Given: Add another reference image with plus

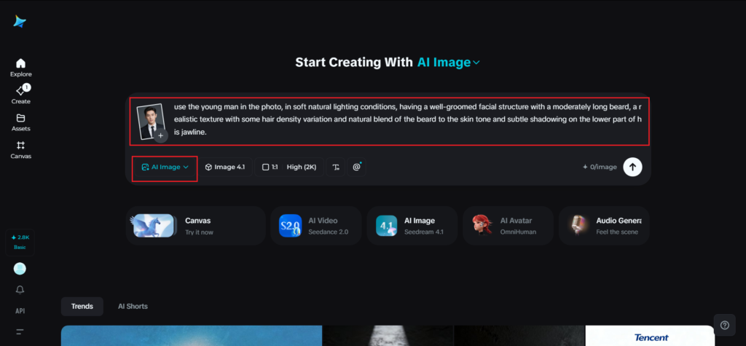Looking at the screenshot, I should (161, 135).
